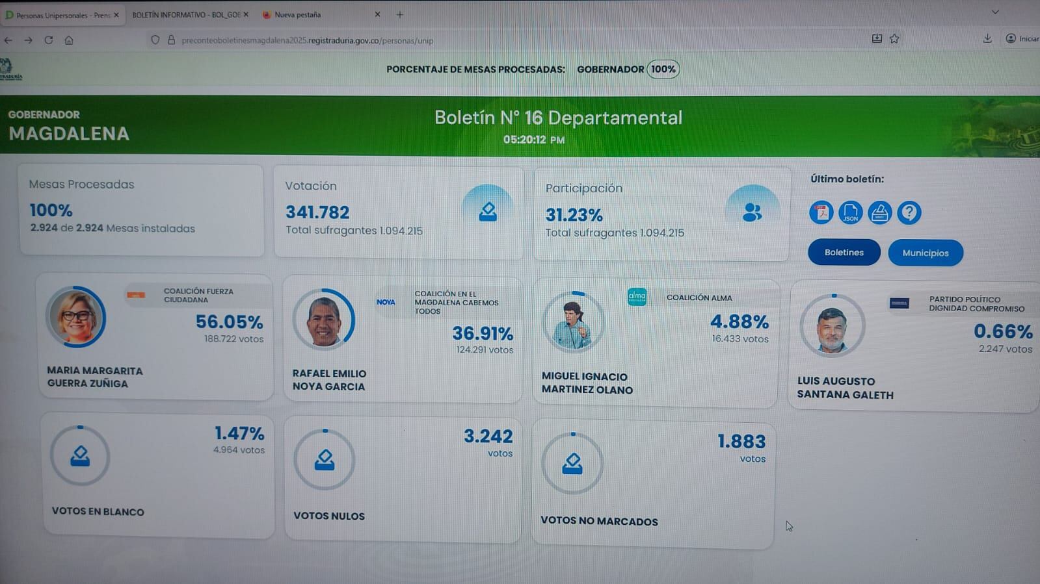1040x584 pixels.
Task: Download the latest bulletin as PDF
Action: tap(821, 212)
